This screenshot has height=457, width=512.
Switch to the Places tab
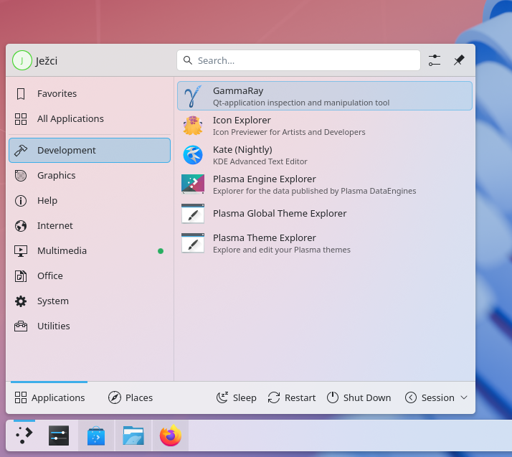point(131,397)
